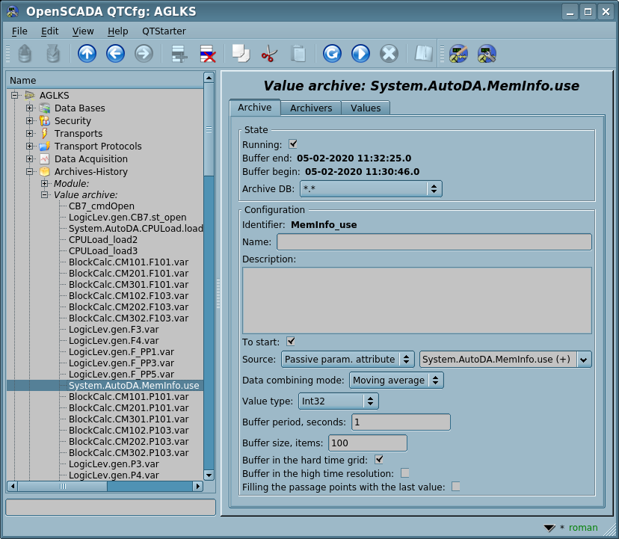Open the Source type dropdown

point(348,360)
